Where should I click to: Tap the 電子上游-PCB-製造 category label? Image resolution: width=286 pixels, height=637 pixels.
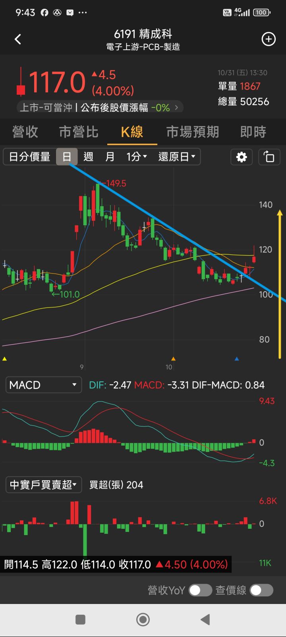click(143, 47)
